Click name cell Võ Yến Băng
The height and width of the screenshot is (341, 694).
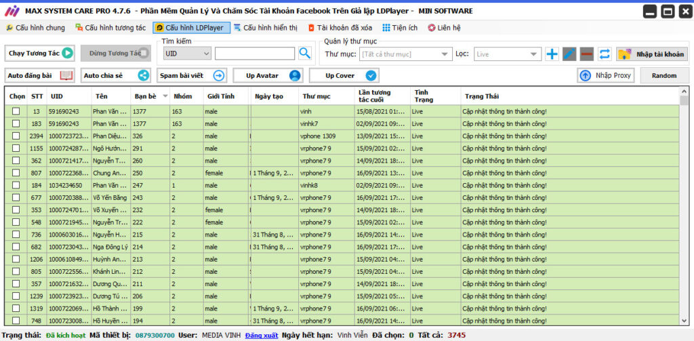pos(111,197)
